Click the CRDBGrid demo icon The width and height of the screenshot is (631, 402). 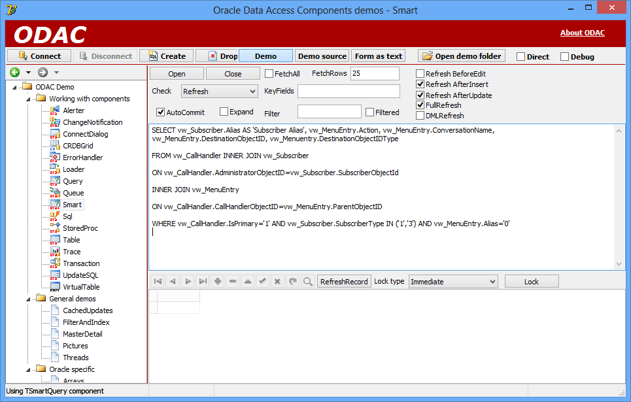coord(55,145)
